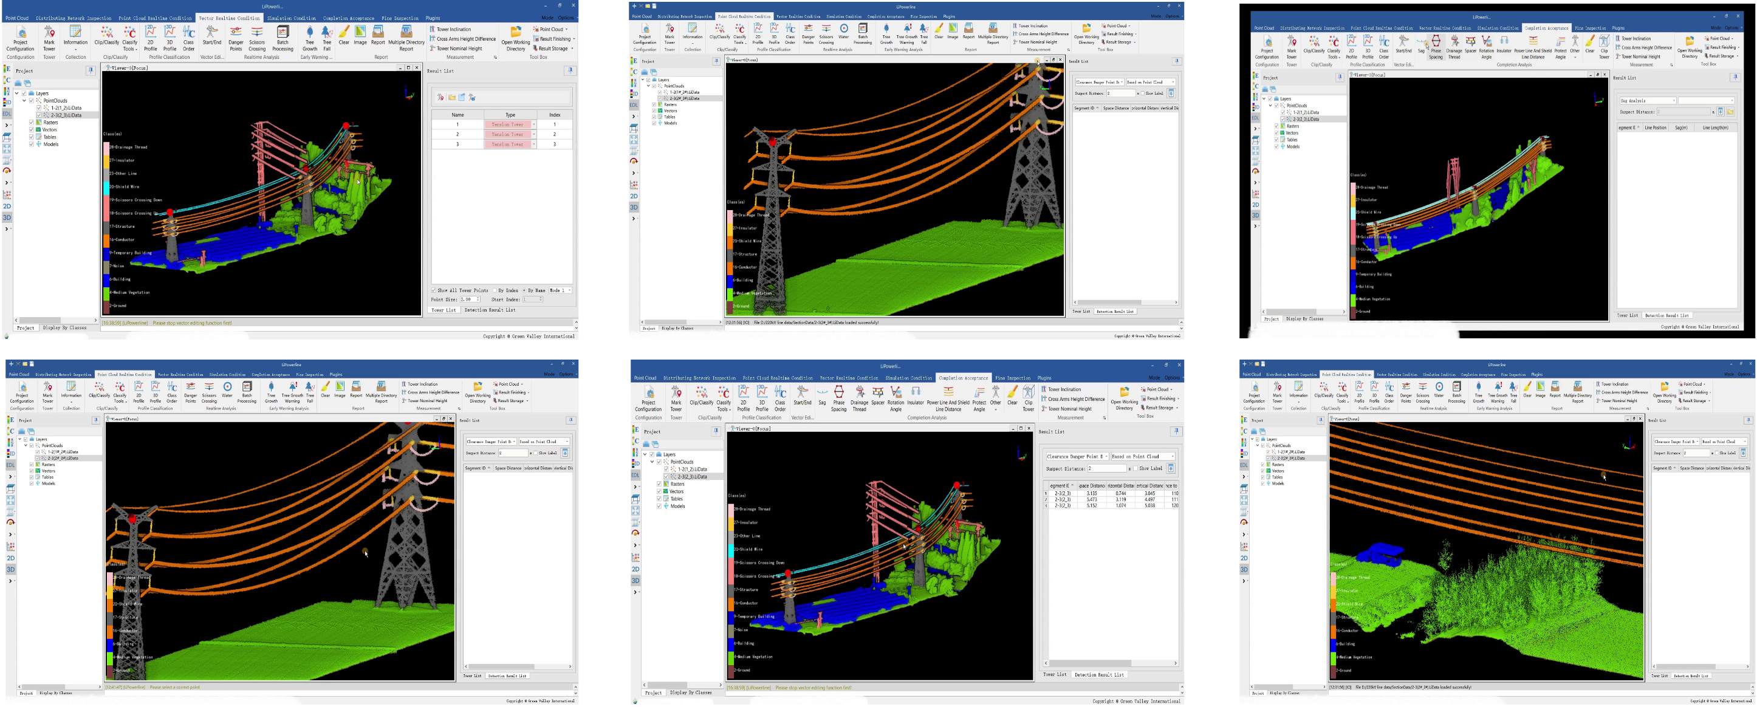
Task: Click folder icon above the Tension Tower table
Action: point(451,98)
